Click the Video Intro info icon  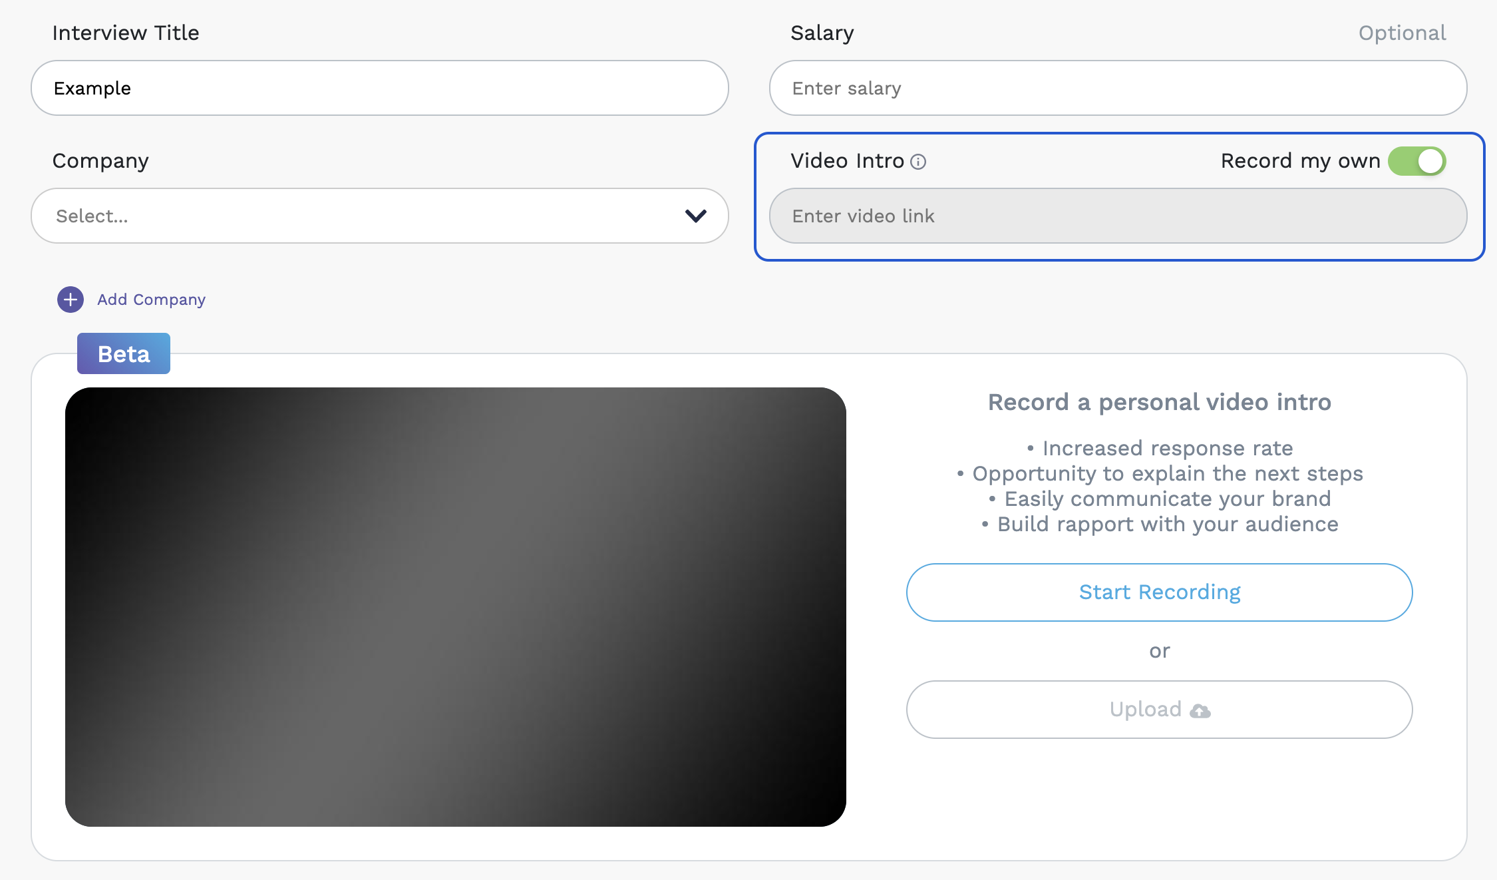tap(919, 161)
